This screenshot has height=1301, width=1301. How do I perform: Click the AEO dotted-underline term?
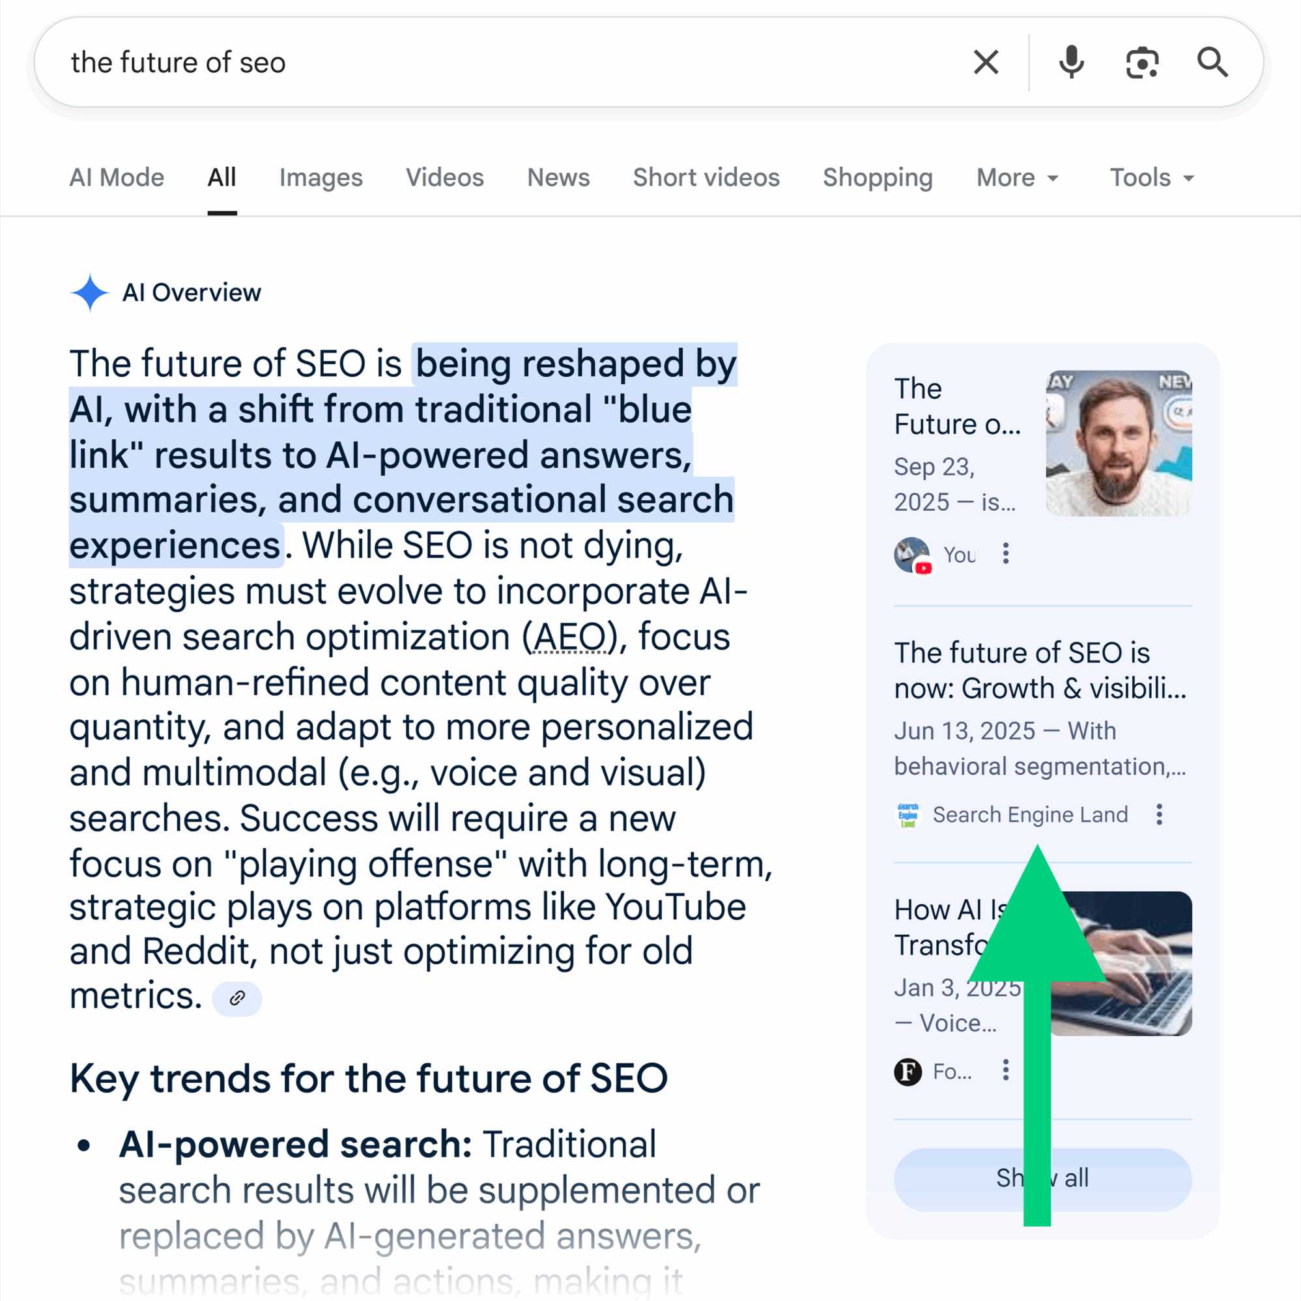point(569,637)
